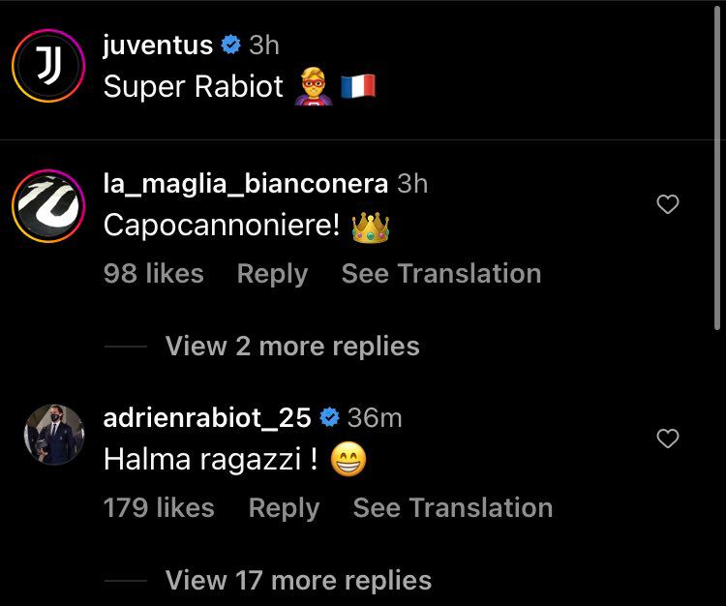See Translation for Halma ragazzi comment
The height and width of the screenshot is (606, 726).
tap(452, 508)
